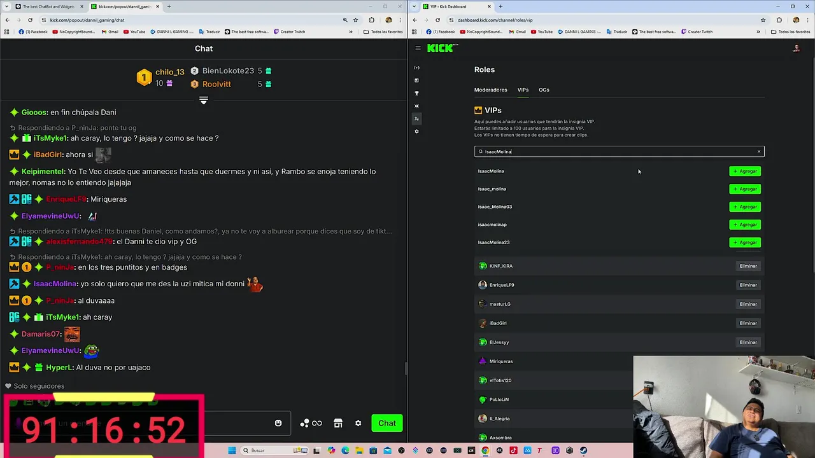The image size is (815, 458).
Task: Click Roolvitt in gift leaderboard
Action: [x=216, y=84]
